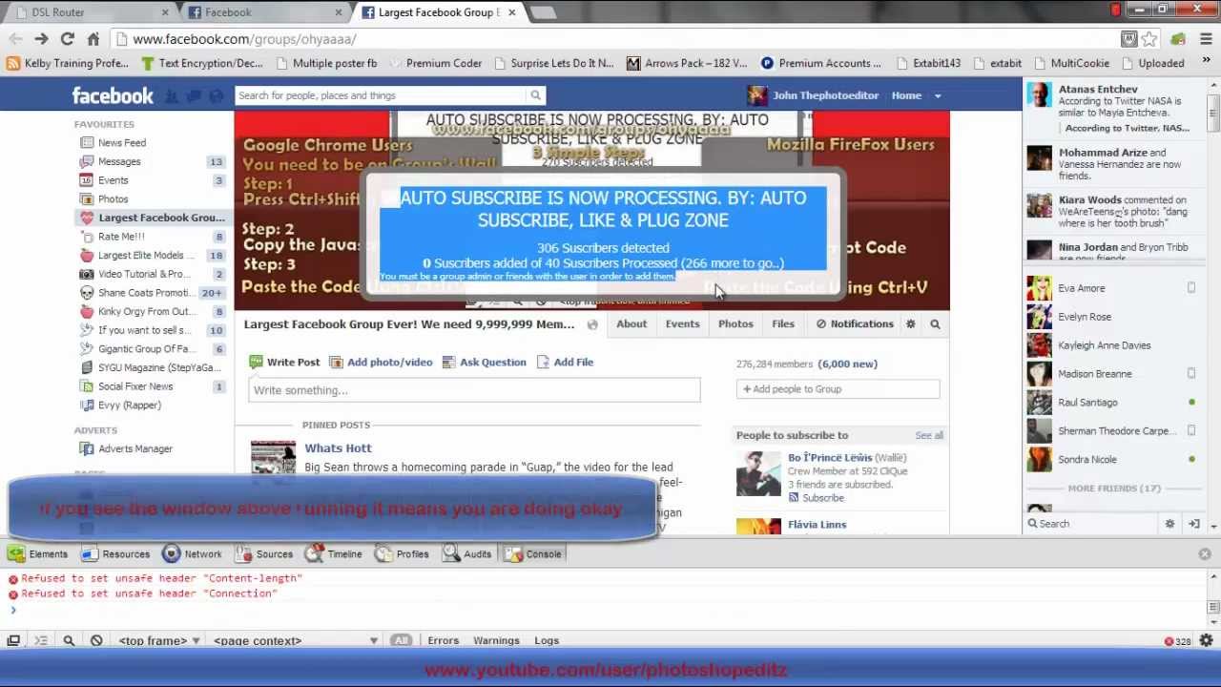
Task: Open the MultiCookie bookmark
Action: pyautogui.click(x=1070, y=63)
